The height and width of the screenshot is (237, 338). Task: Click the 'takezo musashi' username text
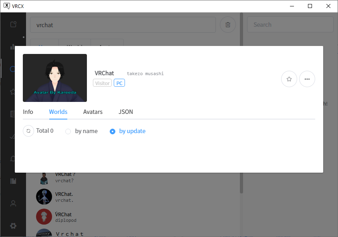pyautogui.click(x=145, y=74)
